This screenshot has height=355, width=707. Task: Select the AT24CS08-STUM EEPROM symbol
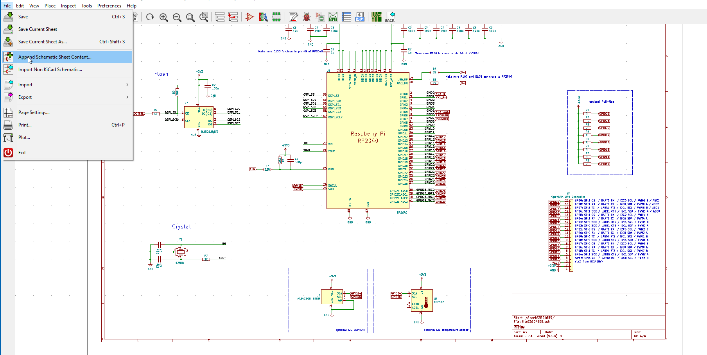click(332, 297)
